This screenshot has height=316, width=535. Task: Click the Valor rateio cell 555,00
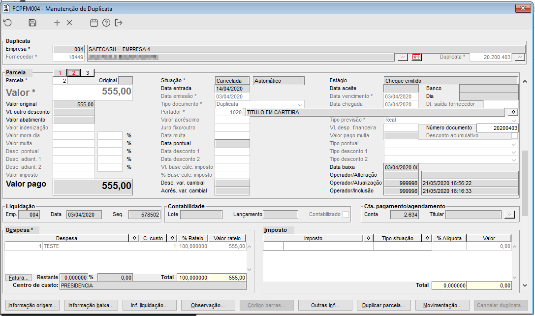[x=227, y=247]
